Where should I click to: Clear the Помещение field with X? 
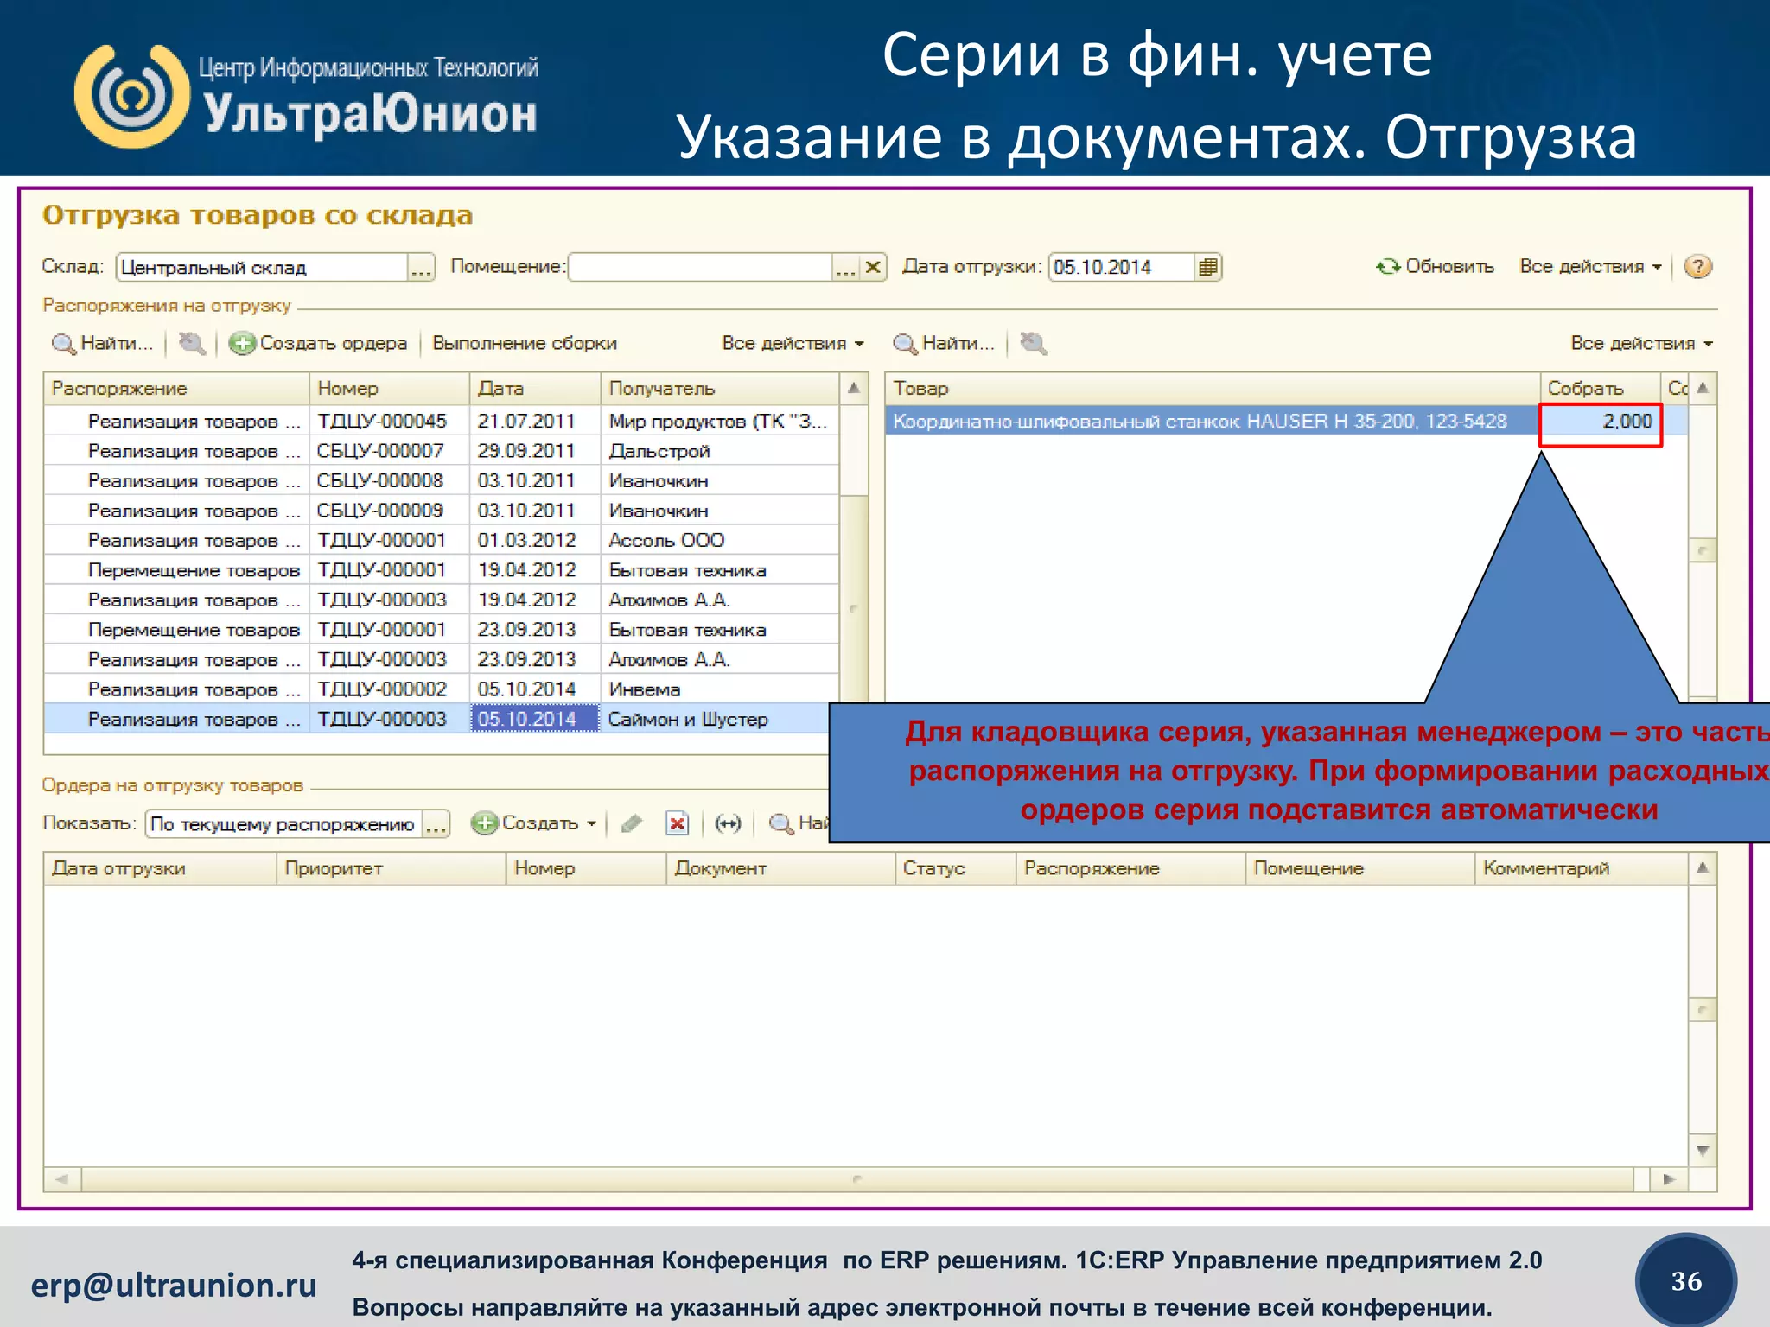[x=873, y=268]
